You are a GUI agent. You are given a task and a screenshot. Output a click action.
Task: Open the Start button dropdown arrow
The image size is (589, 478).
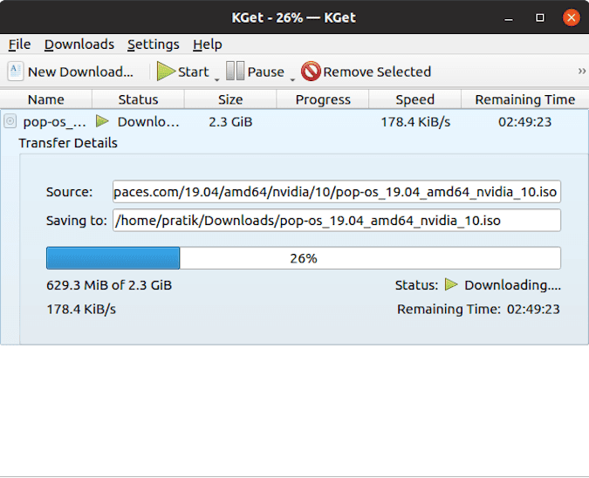216,79
